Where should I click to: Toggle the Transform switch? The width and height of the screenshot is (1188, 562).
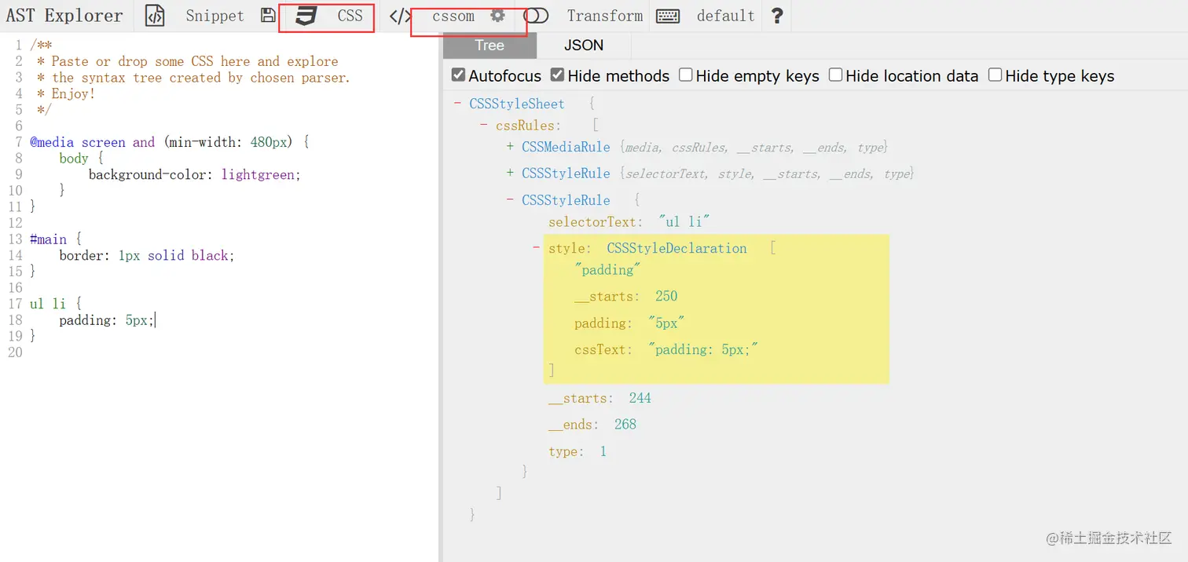(536, 16)
